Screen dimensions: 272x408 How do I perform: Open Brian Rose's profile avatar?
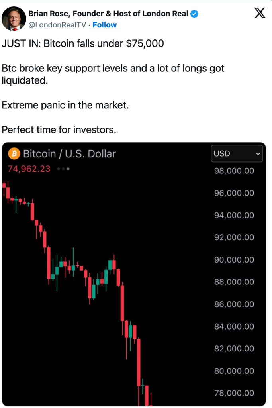point(14,19)
